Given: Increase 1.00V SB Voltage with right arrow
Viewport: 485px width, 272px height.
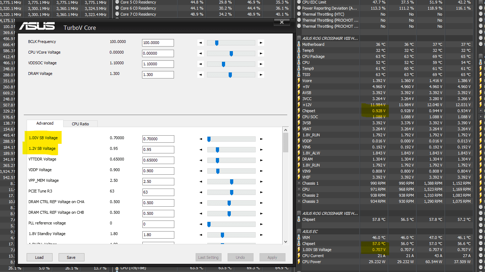Looking at the screenshot, I should point(261,139).
